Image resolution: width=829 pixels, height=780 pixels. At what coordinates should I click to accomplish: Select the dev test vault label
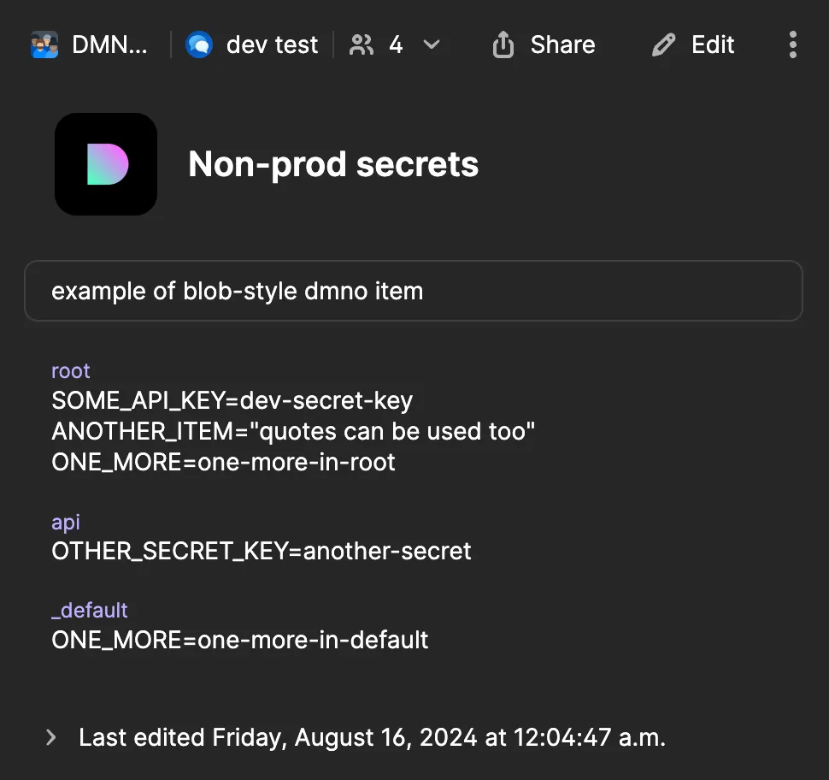[271, 44]
